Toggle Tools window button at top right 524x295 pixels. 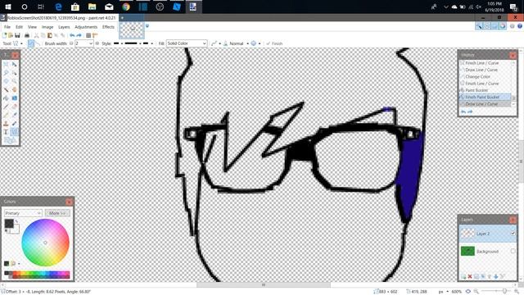pos(479,26)
